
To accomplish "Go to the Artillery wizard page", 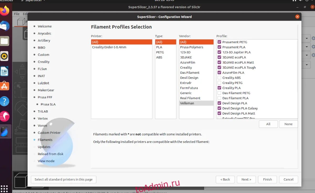I will point(44,40).
